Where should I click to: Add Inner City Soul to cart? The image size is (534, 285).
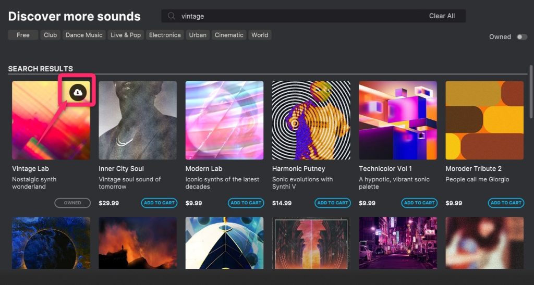(x=159, y=203)
